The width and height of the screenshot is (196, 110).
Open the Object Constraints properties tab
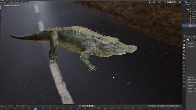[184, 75]
